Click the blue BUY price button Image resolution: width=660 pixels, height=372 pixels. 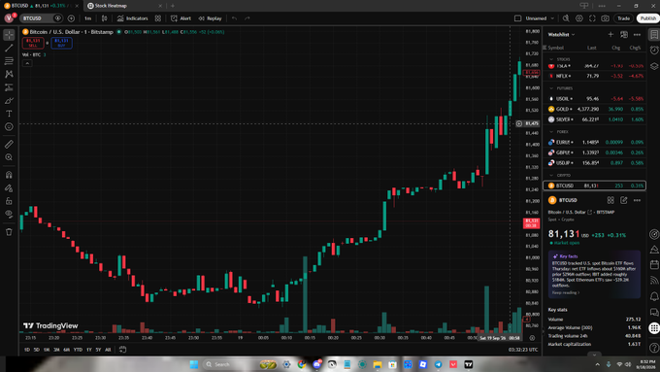pos(61,43)
